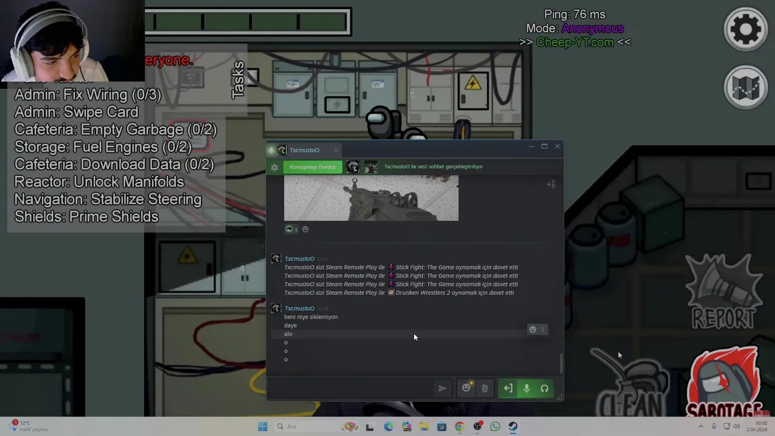Image resolution: width=775 pixels, height=436 pixels.
Task: Open the Windows Start menu
Action: coord(262,426)
